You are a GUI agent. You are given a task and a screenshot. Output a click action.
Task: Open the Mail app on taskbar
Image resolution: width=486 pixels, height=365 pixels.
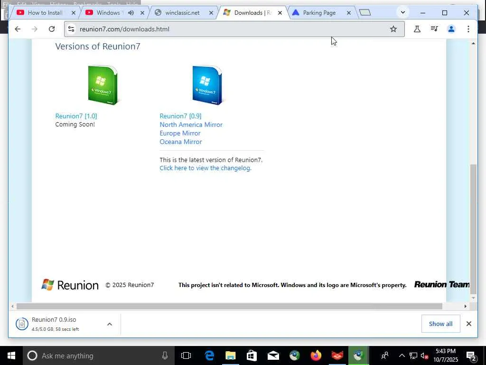coord(273,355)
